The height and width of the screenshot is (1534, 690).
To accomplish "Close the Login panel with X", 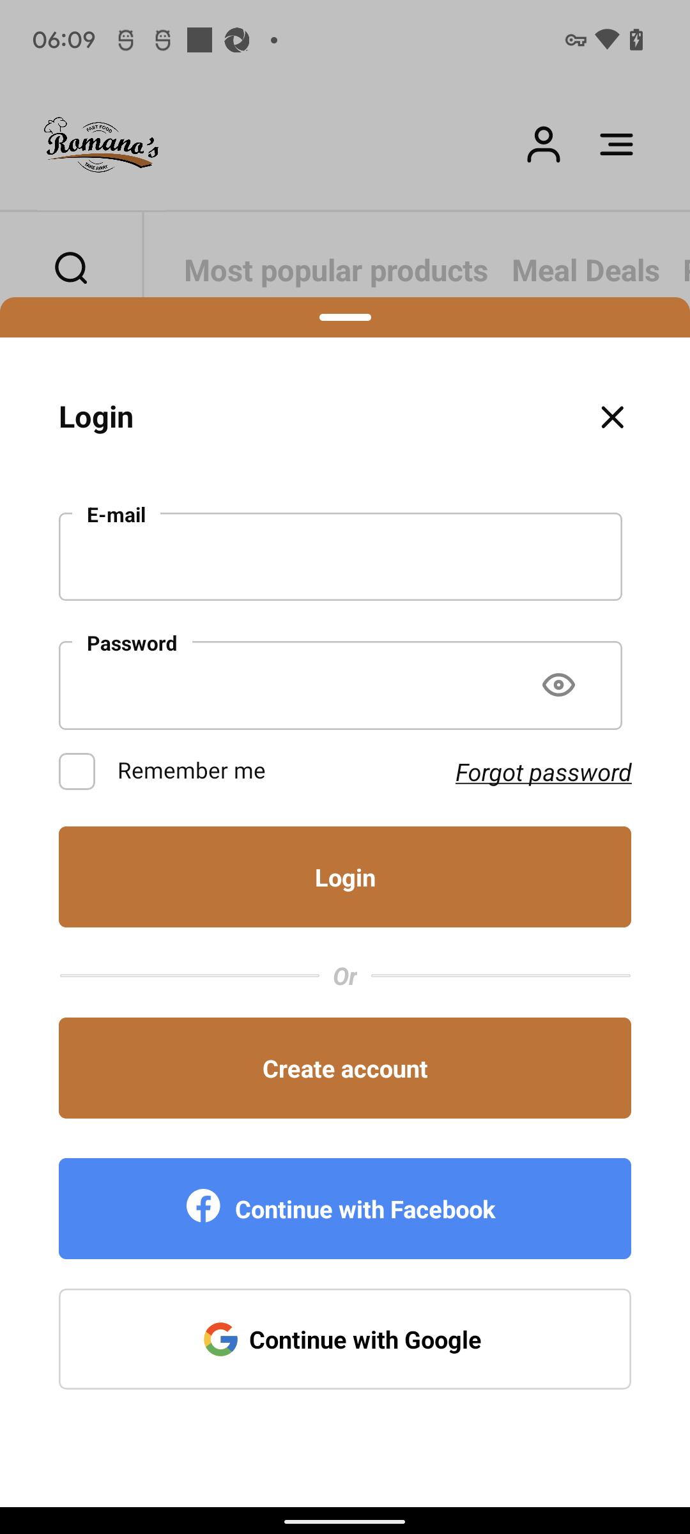I will (x=612, y=417).
